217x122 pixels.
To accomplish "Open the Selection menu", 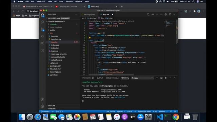I will pyautogui.click(x=41, y=1).
